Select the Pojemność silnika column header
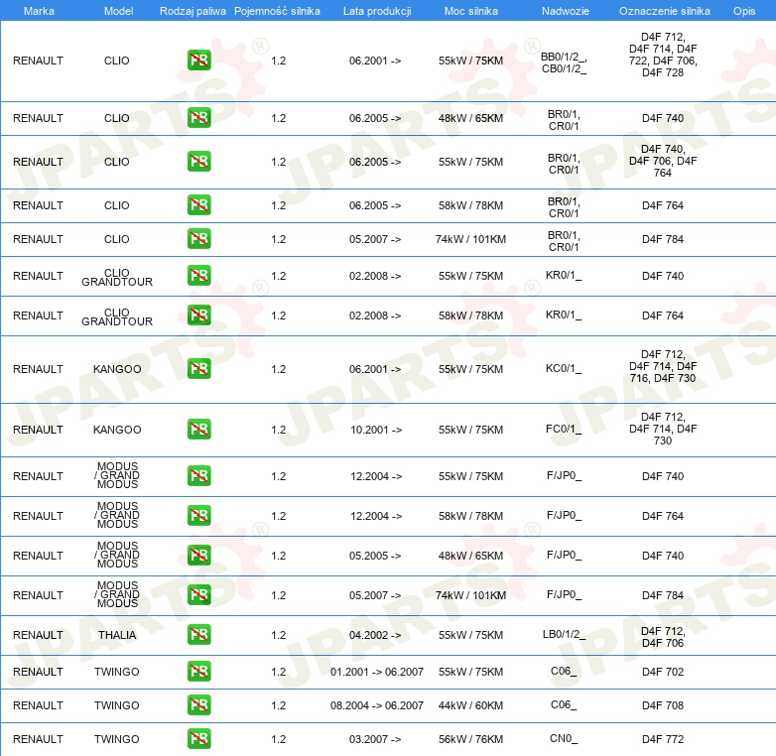 tap(277, 11)
